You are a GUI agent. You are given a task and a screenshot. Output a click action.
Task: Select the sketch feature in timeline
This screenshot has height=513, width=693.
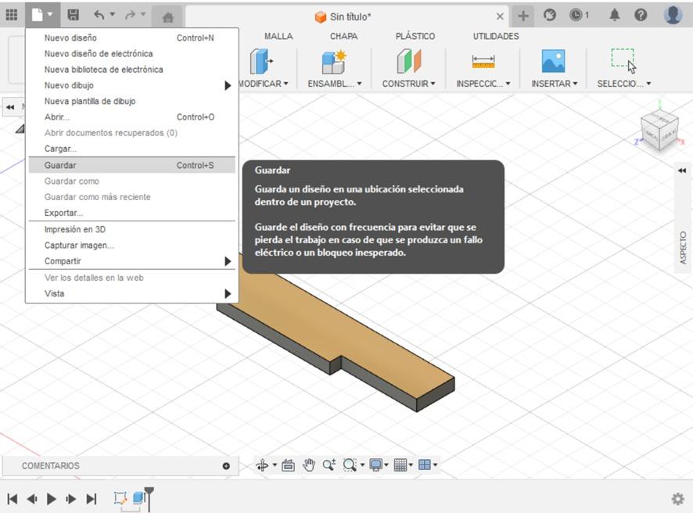pos(120,498)
